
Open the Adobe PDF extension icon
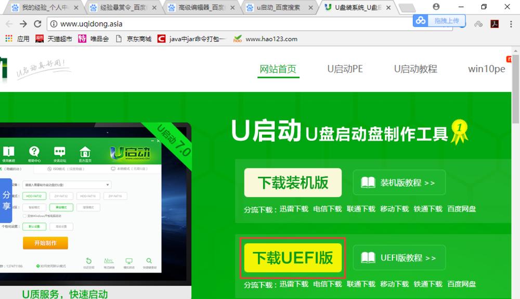coord(495,24)
